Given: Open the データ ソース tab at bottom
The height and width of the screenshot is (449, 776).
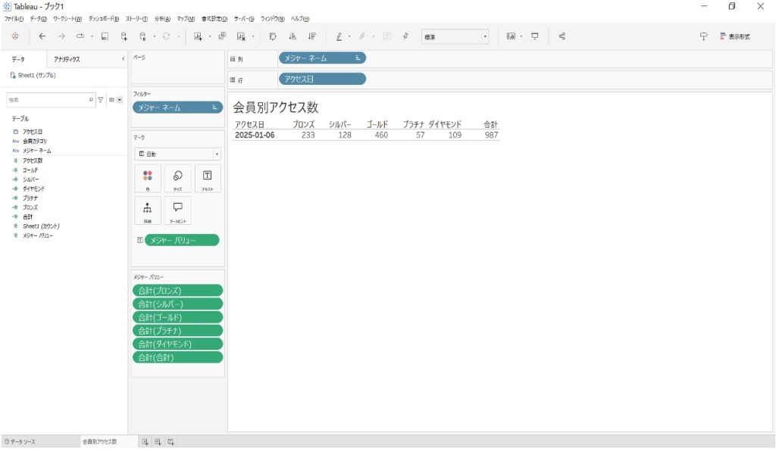Looking at the screenshot, I should 21,441.
